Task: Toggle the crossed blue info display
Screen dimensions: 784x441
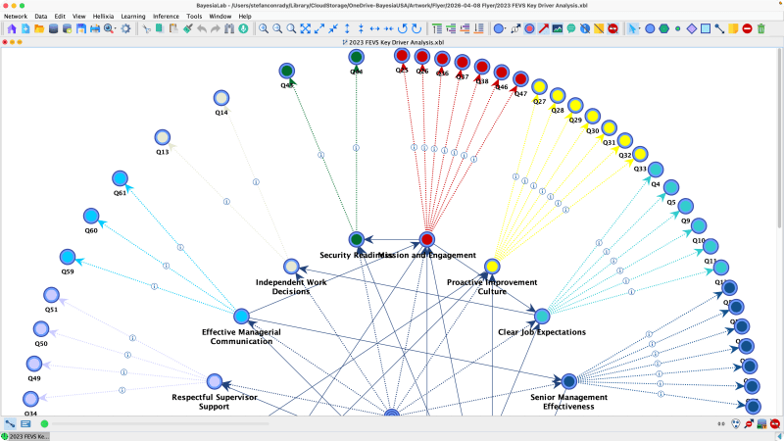Action: coord(585,29)
